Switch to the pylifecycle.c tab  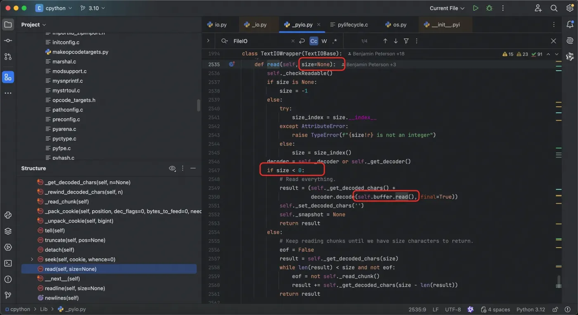(x=349, y=25)
